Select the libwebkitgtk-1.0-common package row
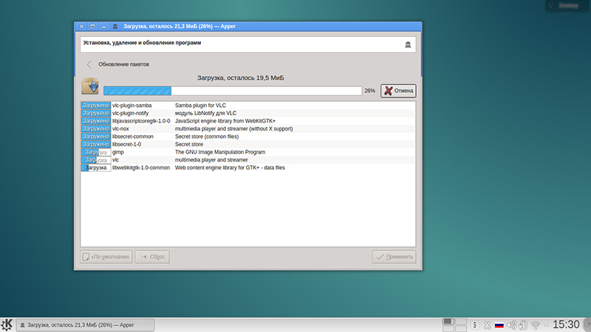The image size is (591, 332). (x=247, y=168)
